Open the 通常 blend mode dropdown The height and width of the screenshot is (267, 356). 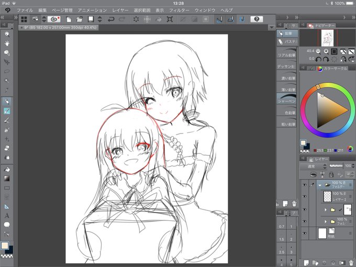click(x=314, y=166)
